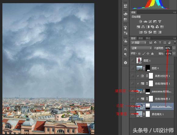This screenshot has height=135, width=177.
Task: Click the 填充 100% value field
Action: click(x=168, y=54)
